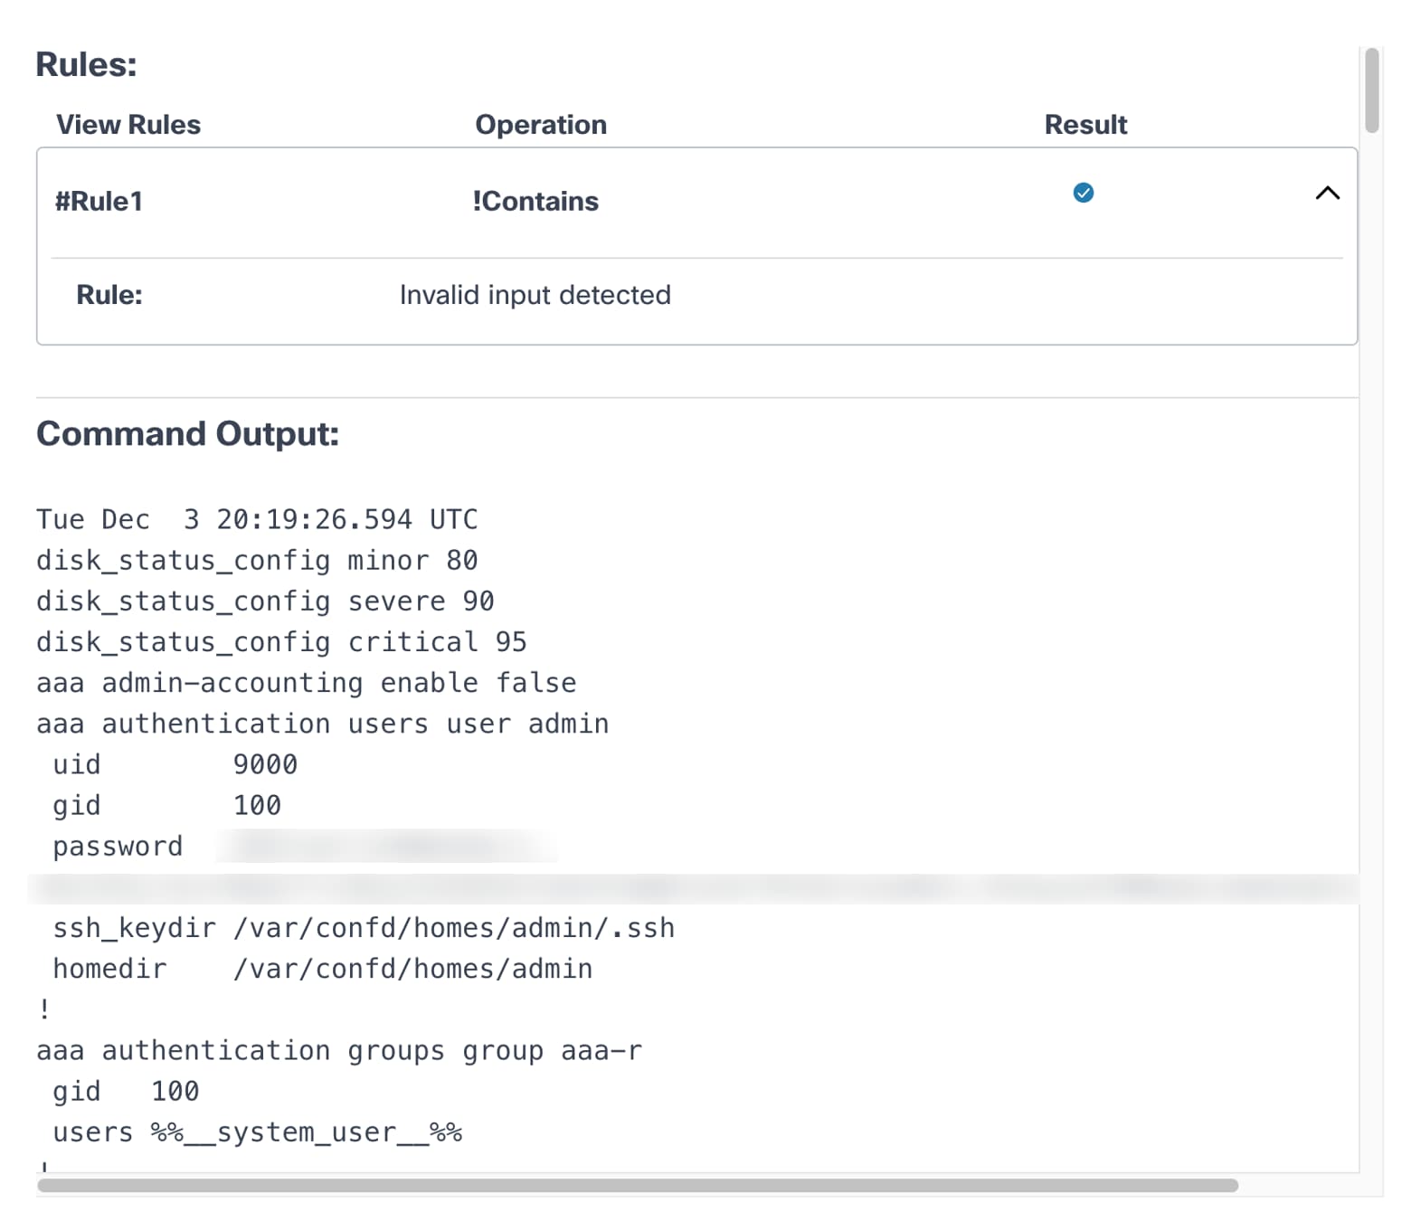Screen dimensions: 1411x1212
Task: Click the 'aaa authentication groups group aaa-r' line
Action: pos(339,1051)
